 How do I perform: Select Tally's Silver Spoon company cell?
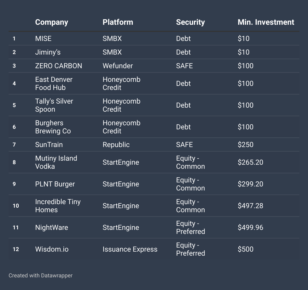pyautogui.click(x=54, y=105)
